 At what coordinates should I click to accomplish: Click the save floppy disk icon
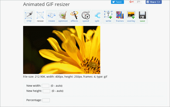[x=142, y=17]
